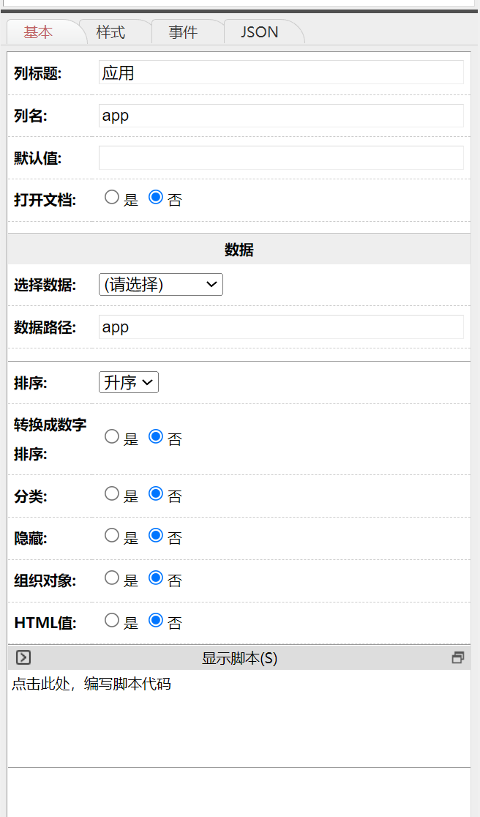Open the 选择数据 dropdown
The width and height of the screenshot is (480, 817).
pos(160,285)
